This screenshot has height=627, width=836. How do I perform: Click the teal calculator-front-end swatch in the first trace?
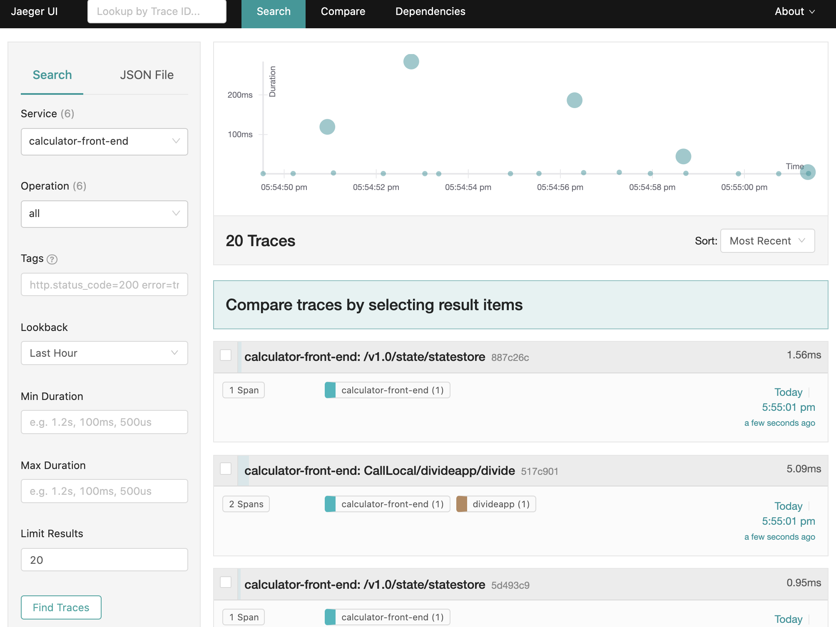(x=330, y=390)
